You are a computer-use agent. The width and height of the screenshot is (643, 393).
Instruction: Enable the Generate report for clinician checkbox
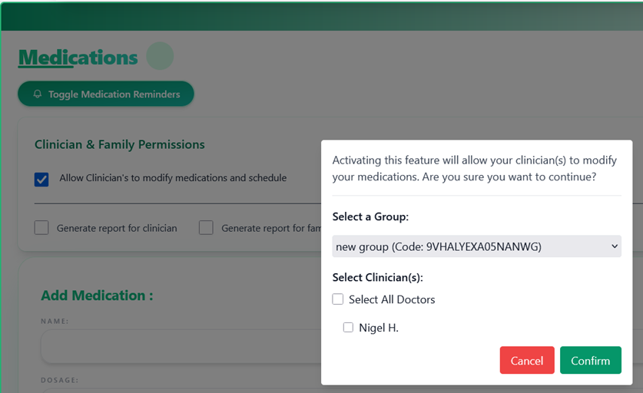tap(41, 228)
